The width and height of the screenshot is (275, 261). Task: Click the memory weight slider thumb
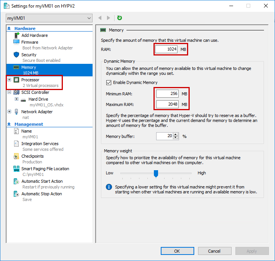pos(156,174)
